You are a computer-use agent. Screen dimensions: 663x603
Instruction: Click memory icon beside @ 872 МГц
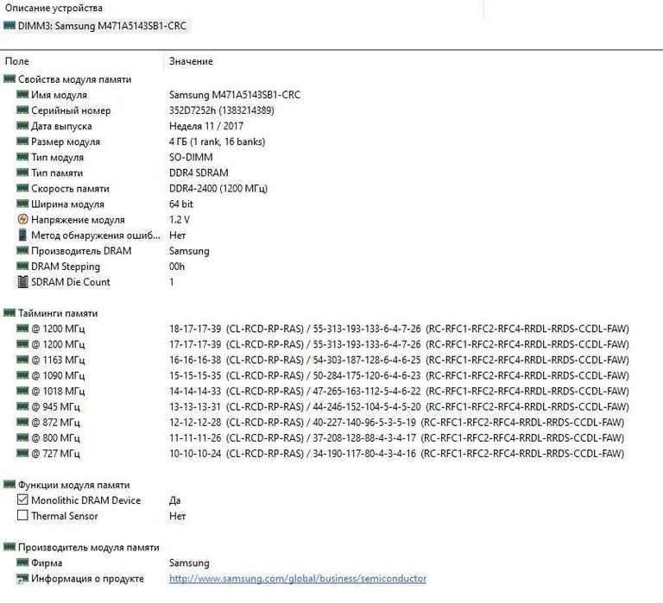tap(22, 422)
